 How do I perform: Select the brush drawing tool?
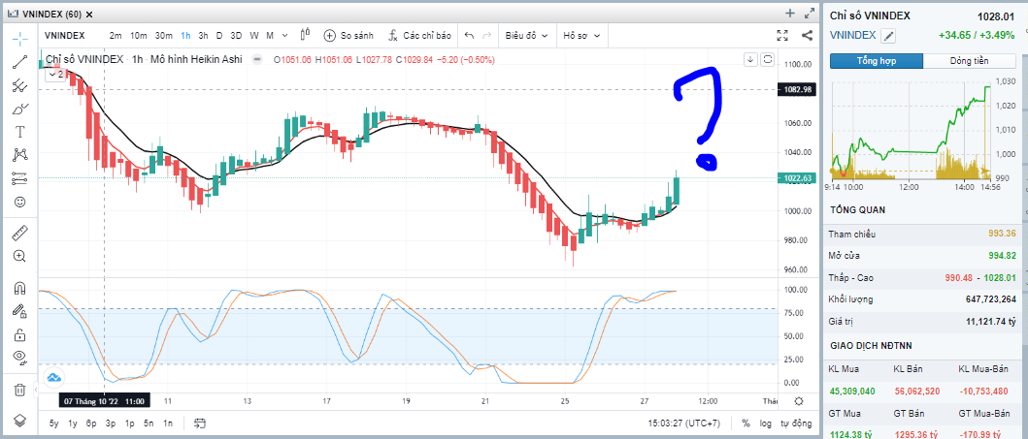[20, 109]
